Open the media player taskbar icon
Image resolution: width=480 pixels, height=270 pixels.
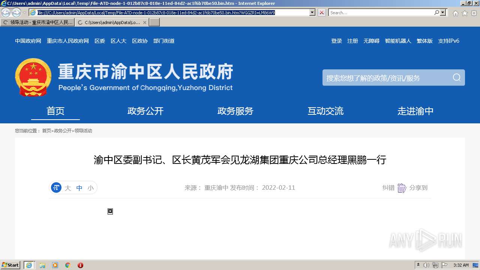coord(55,265)
